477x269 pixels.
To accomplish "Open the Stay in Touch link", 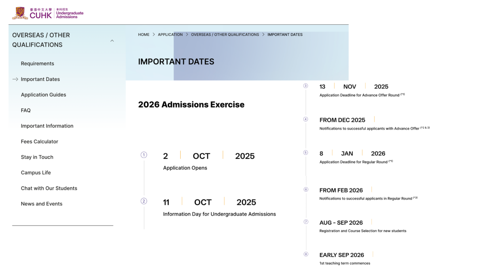I will point(37,157).
